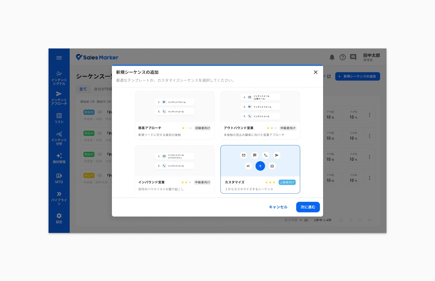This screenshot has width=435, height=281.
Task: Click the 初級者向け difficulty tag
Action: pyautogui.click(x=202, y=128)
